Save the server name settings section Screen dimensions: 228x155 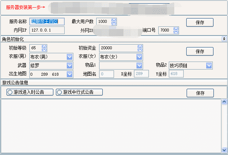[200, 22]
